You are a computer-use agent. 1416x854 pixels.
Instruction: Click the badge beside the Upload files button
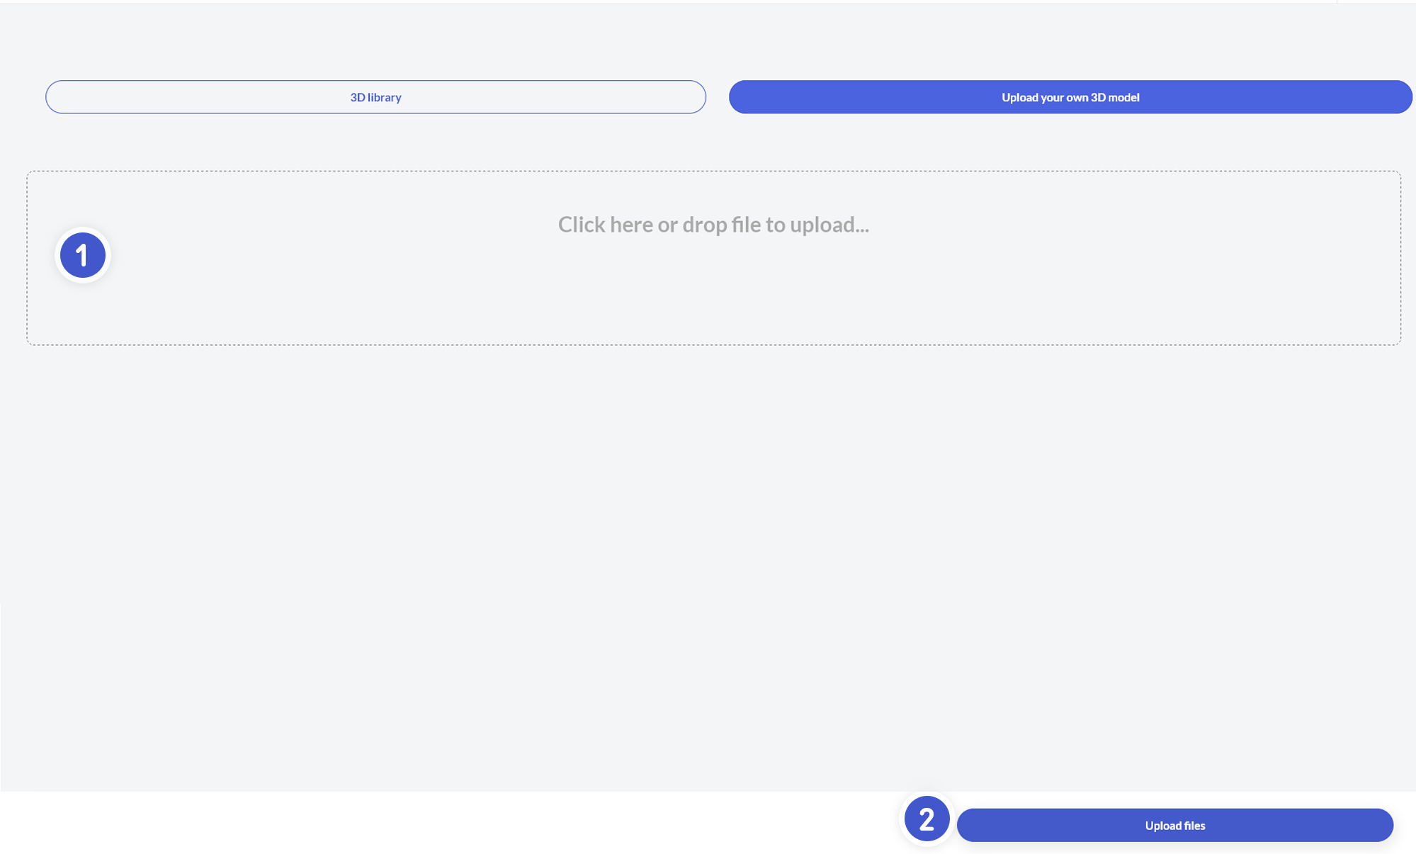point(927,819)
